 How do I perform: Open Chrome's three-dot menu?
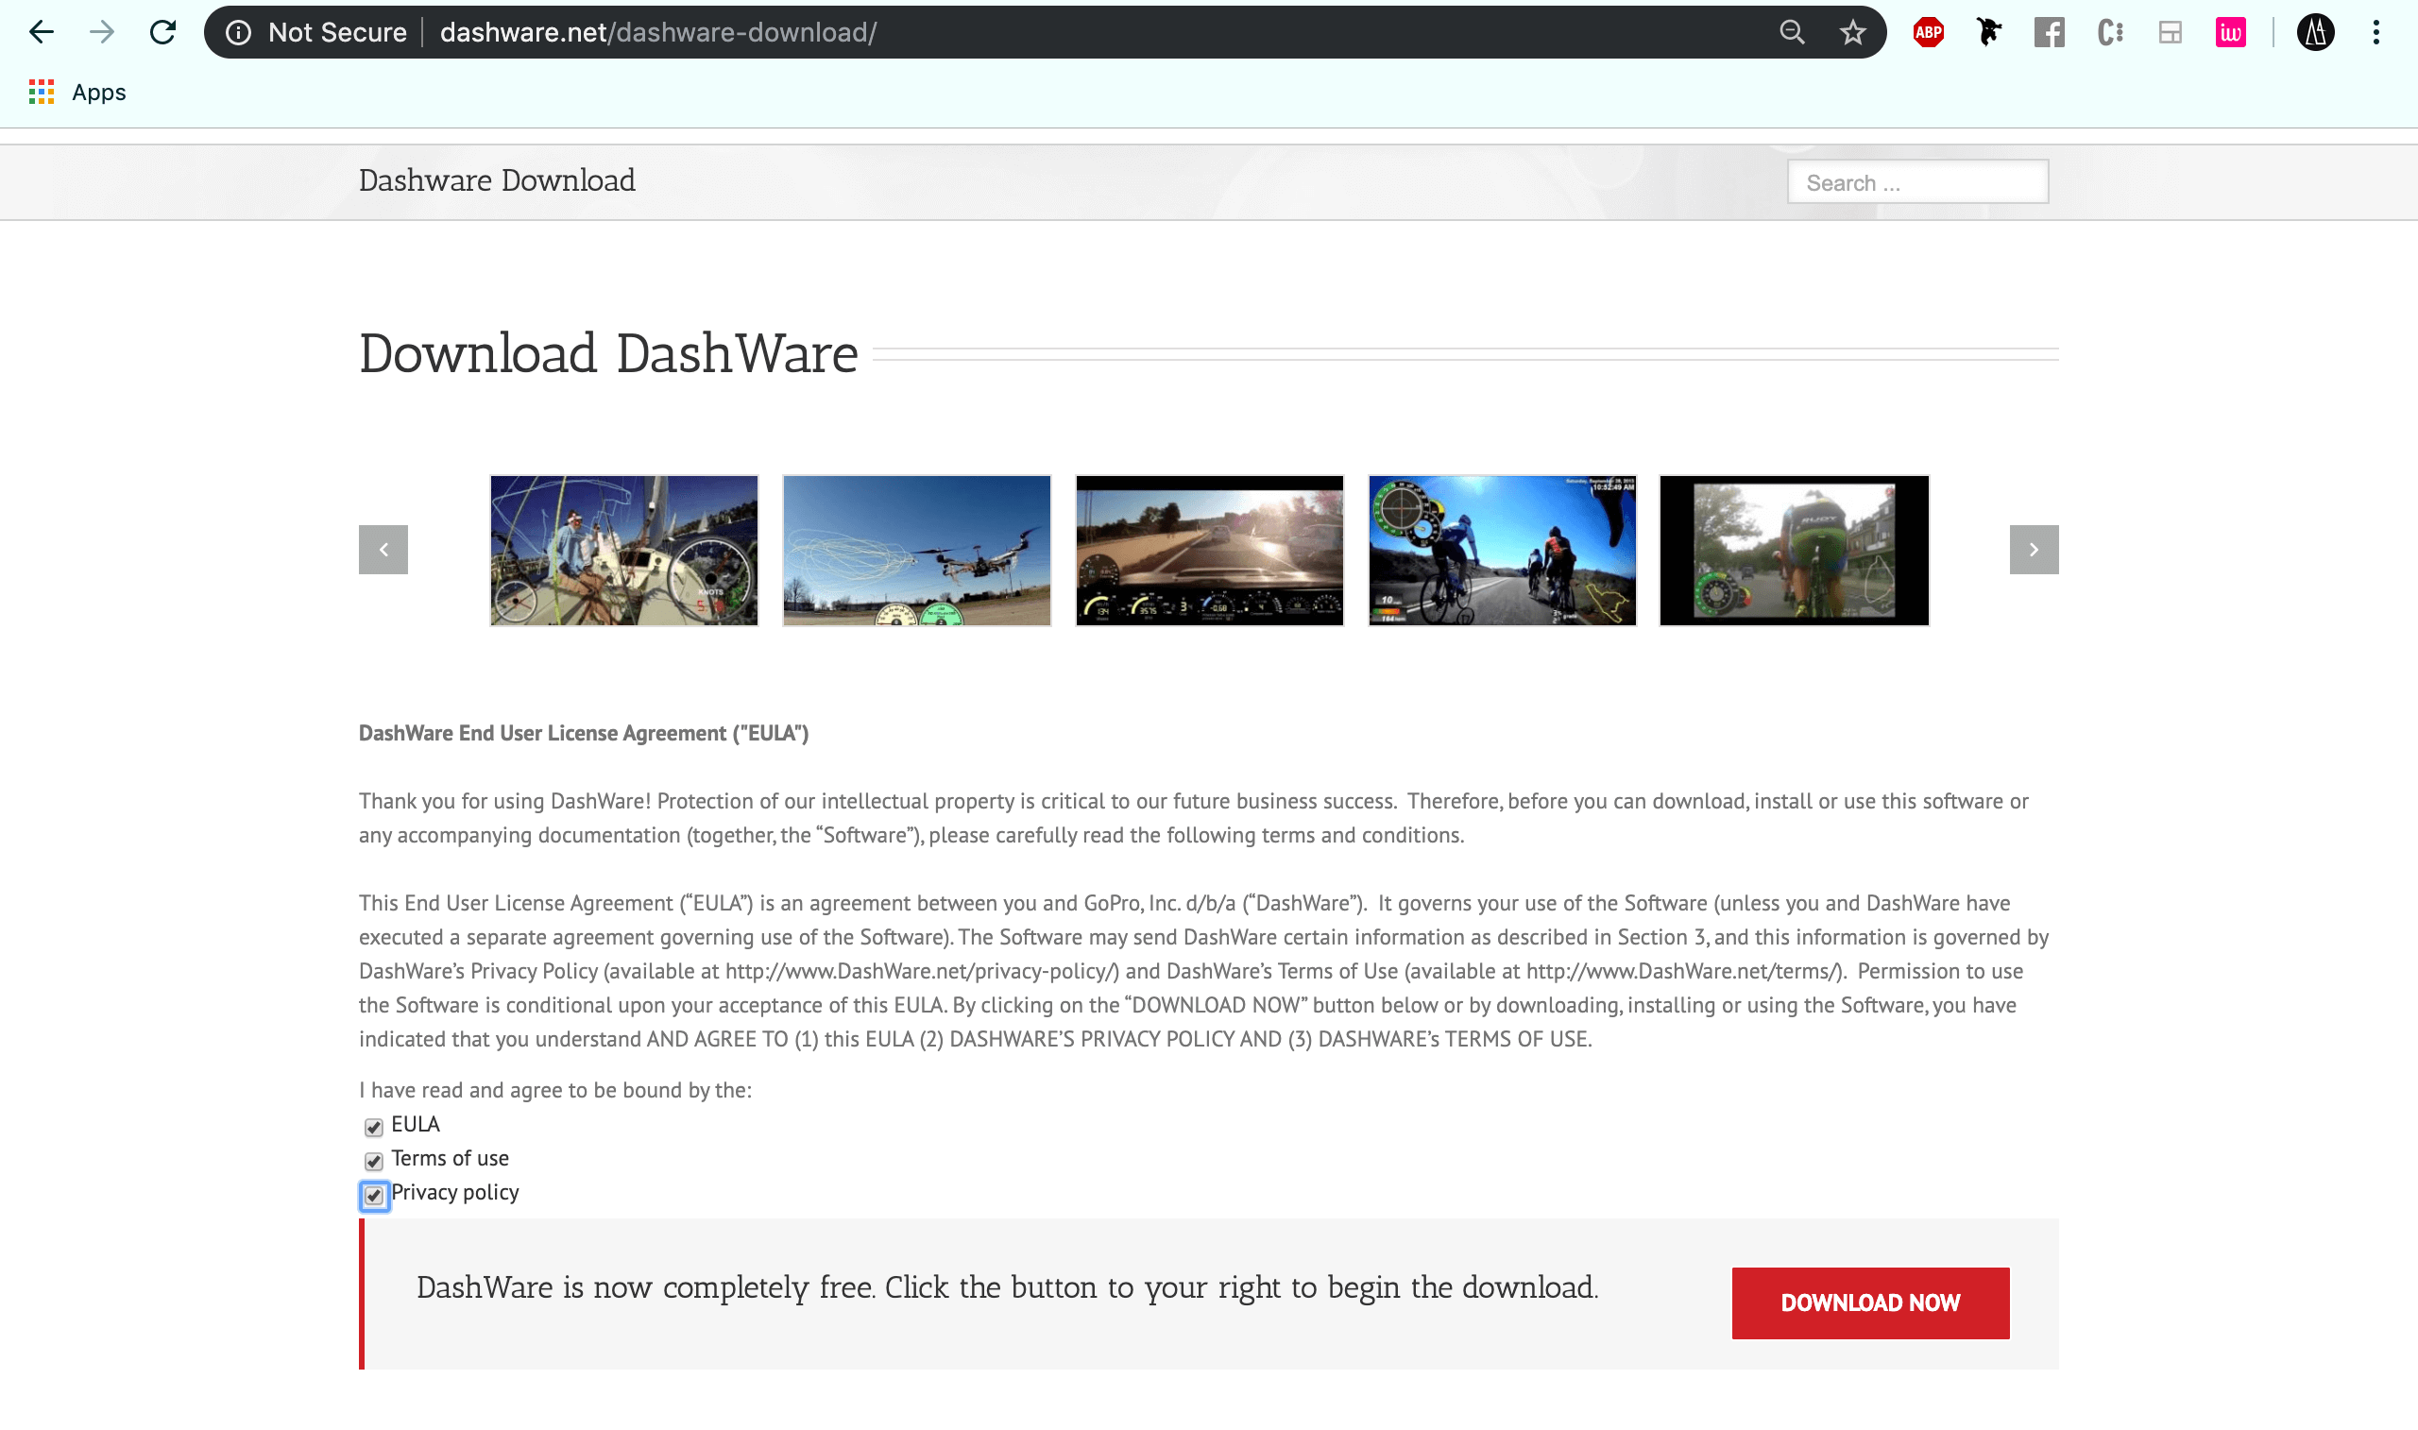coord(2375,32)
